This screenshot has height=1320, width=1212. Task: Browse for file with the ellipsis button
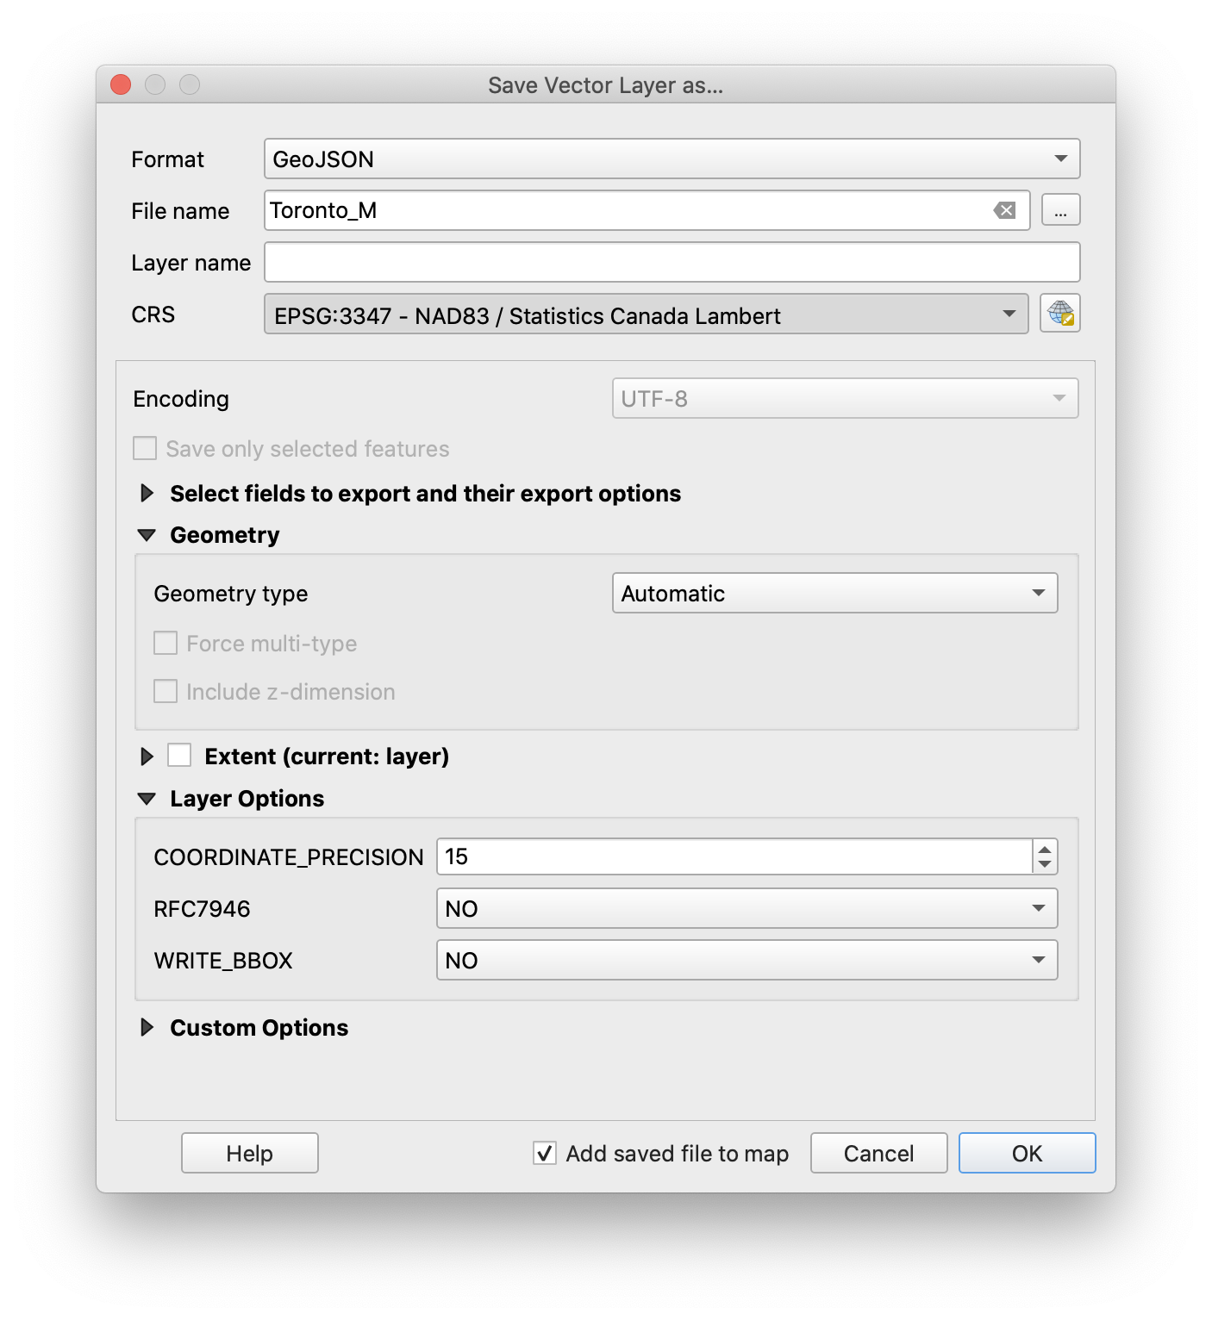pos(1060,210)
